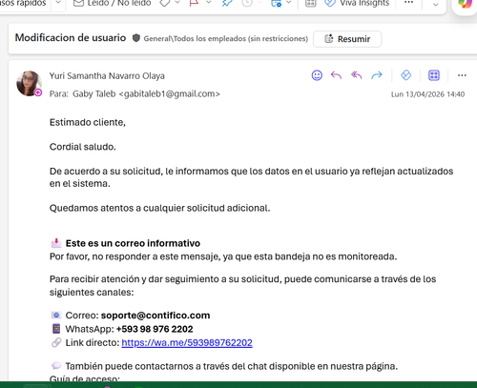Reply to the message with reply arrow
This screenshot has height=388, width=477.
[336, 75]
